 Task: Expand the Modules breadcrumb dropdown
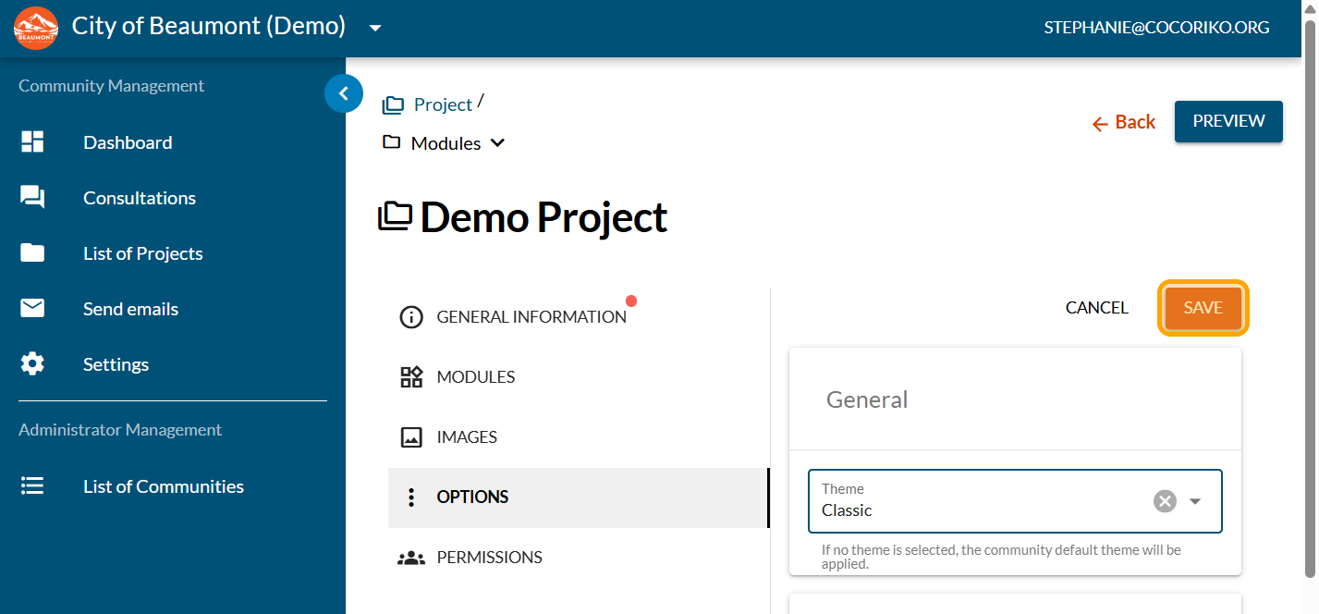pyautogui.click(x=497, y=143)
